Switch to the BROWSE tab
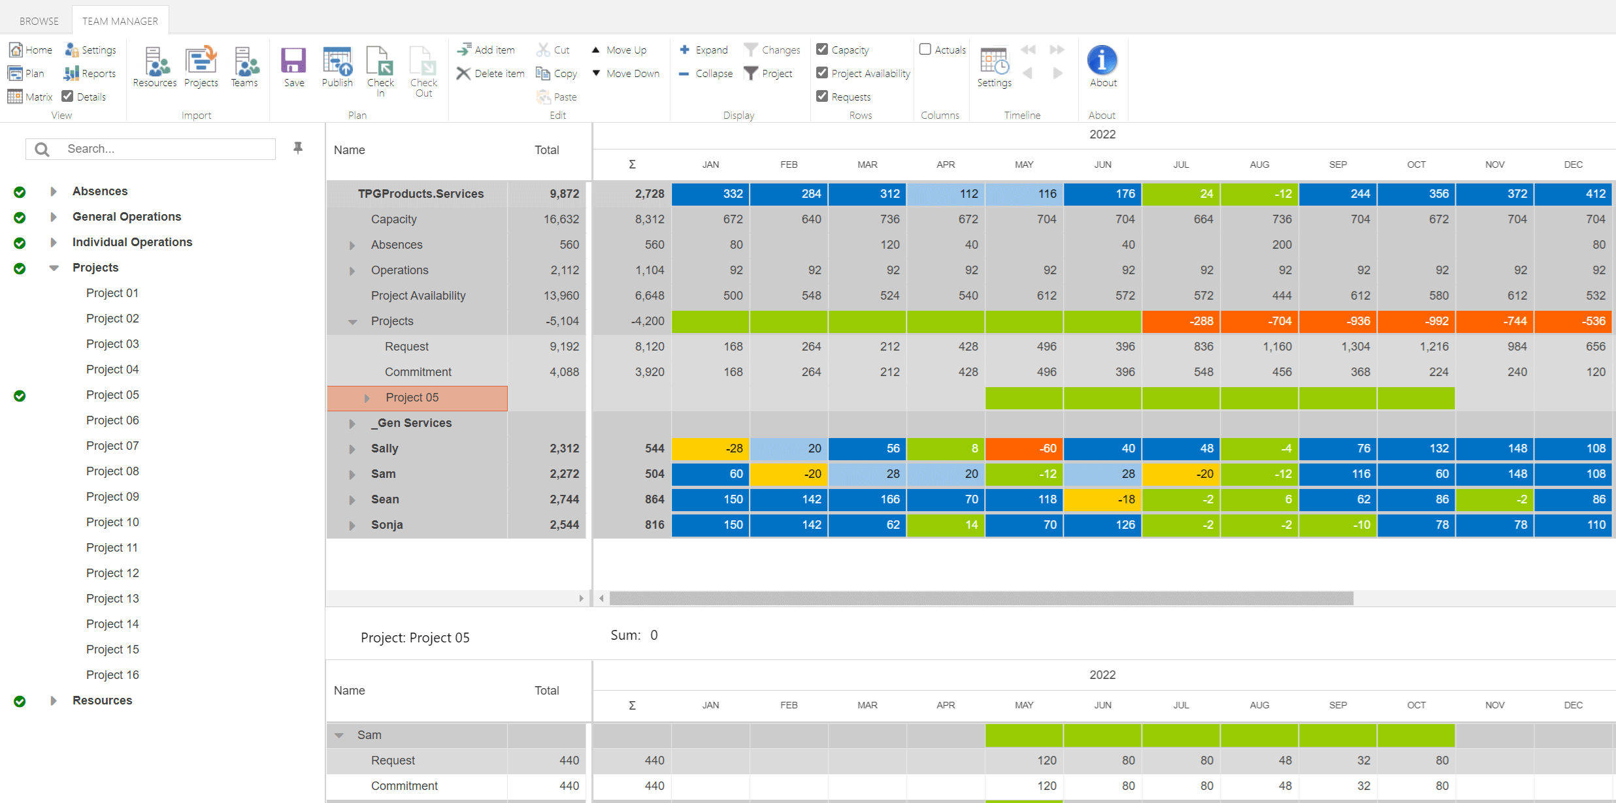 pos(39,20)
